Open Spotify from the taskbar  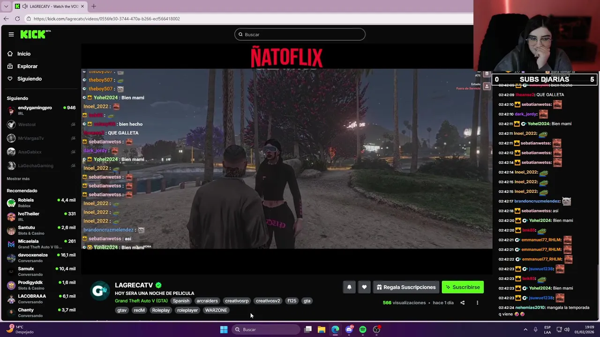pos(363,330)
